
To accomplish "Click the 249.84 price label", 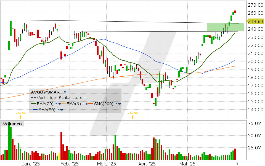I will click(x=255, y=21).
